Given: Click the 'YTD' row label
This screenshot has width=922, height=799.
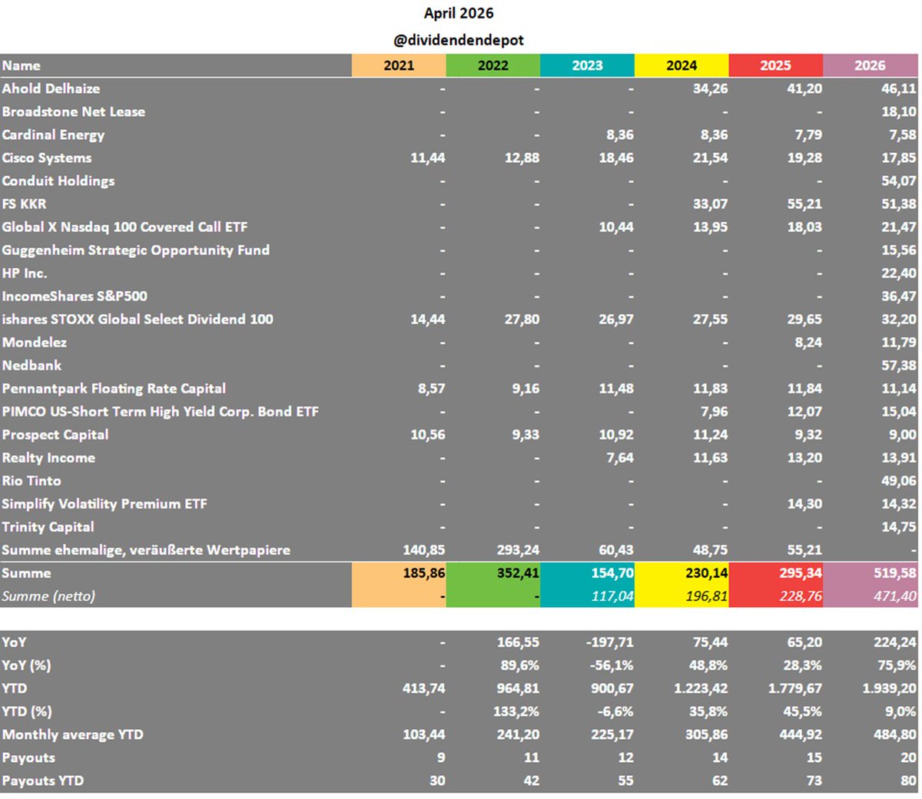Looking at the screenshot, I should (15, 688).
